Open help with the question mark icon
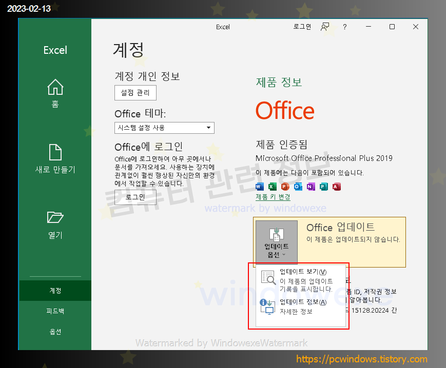The image size is (446, 368). tap(345, 27)
